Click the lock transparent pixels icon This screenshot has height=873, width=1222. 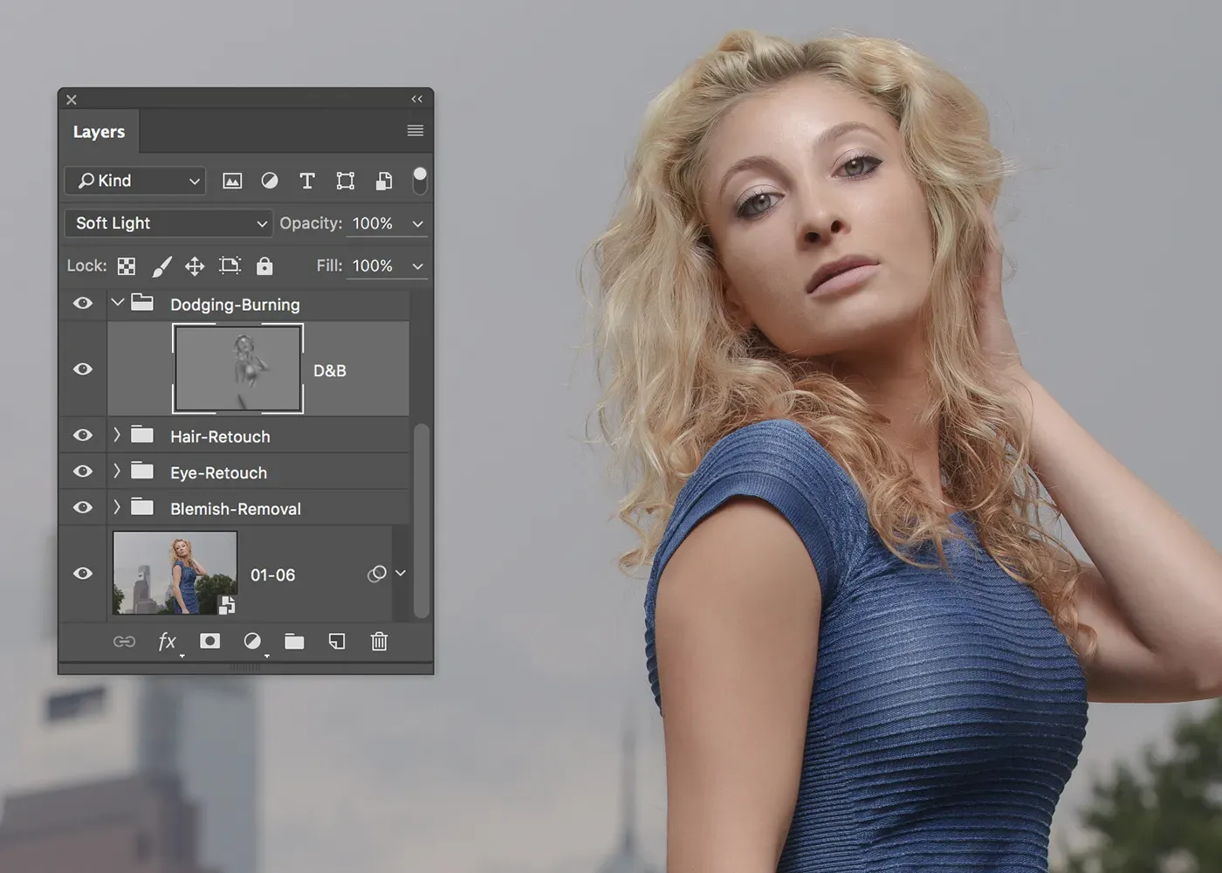pyautogui.click(x=127, y=266)
